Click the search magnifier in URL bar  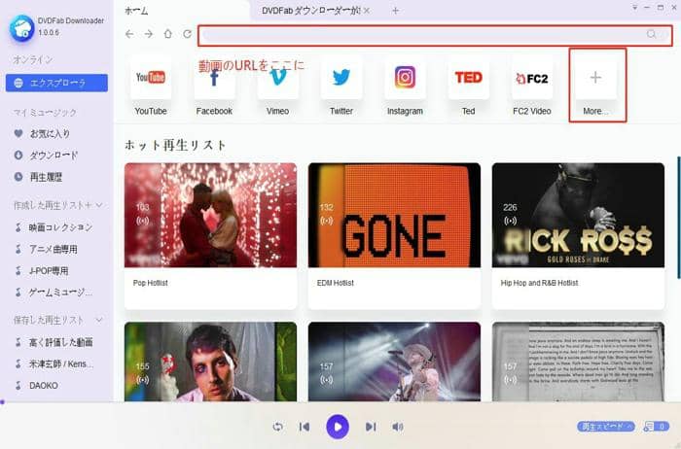[x=651, y=34]
